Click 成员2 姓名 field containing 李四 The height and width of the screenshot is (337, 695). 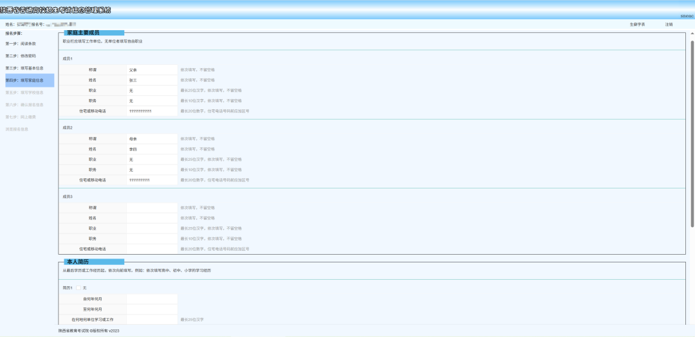coord(152,149)
